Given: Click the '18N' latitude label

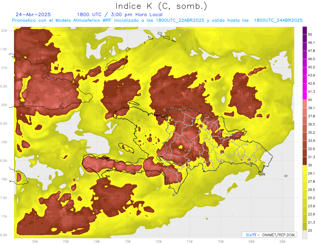Looking at the screenshot, I should pyautogui.click(x=4, y=179).
